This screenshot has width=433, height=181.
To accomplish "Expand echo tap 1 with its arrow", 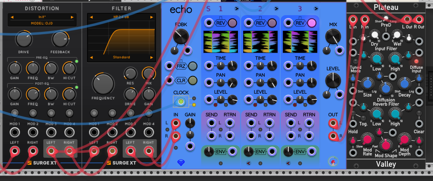I will (236, 9).
